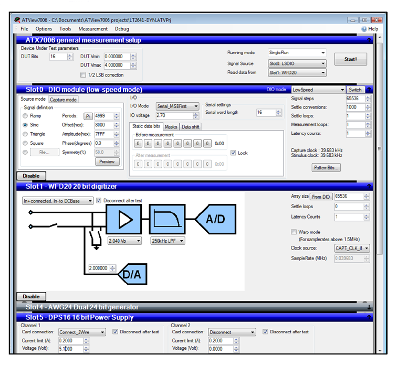
Task: Expand the Slot4 AWG24 generator section
Action: coord(369,307)
